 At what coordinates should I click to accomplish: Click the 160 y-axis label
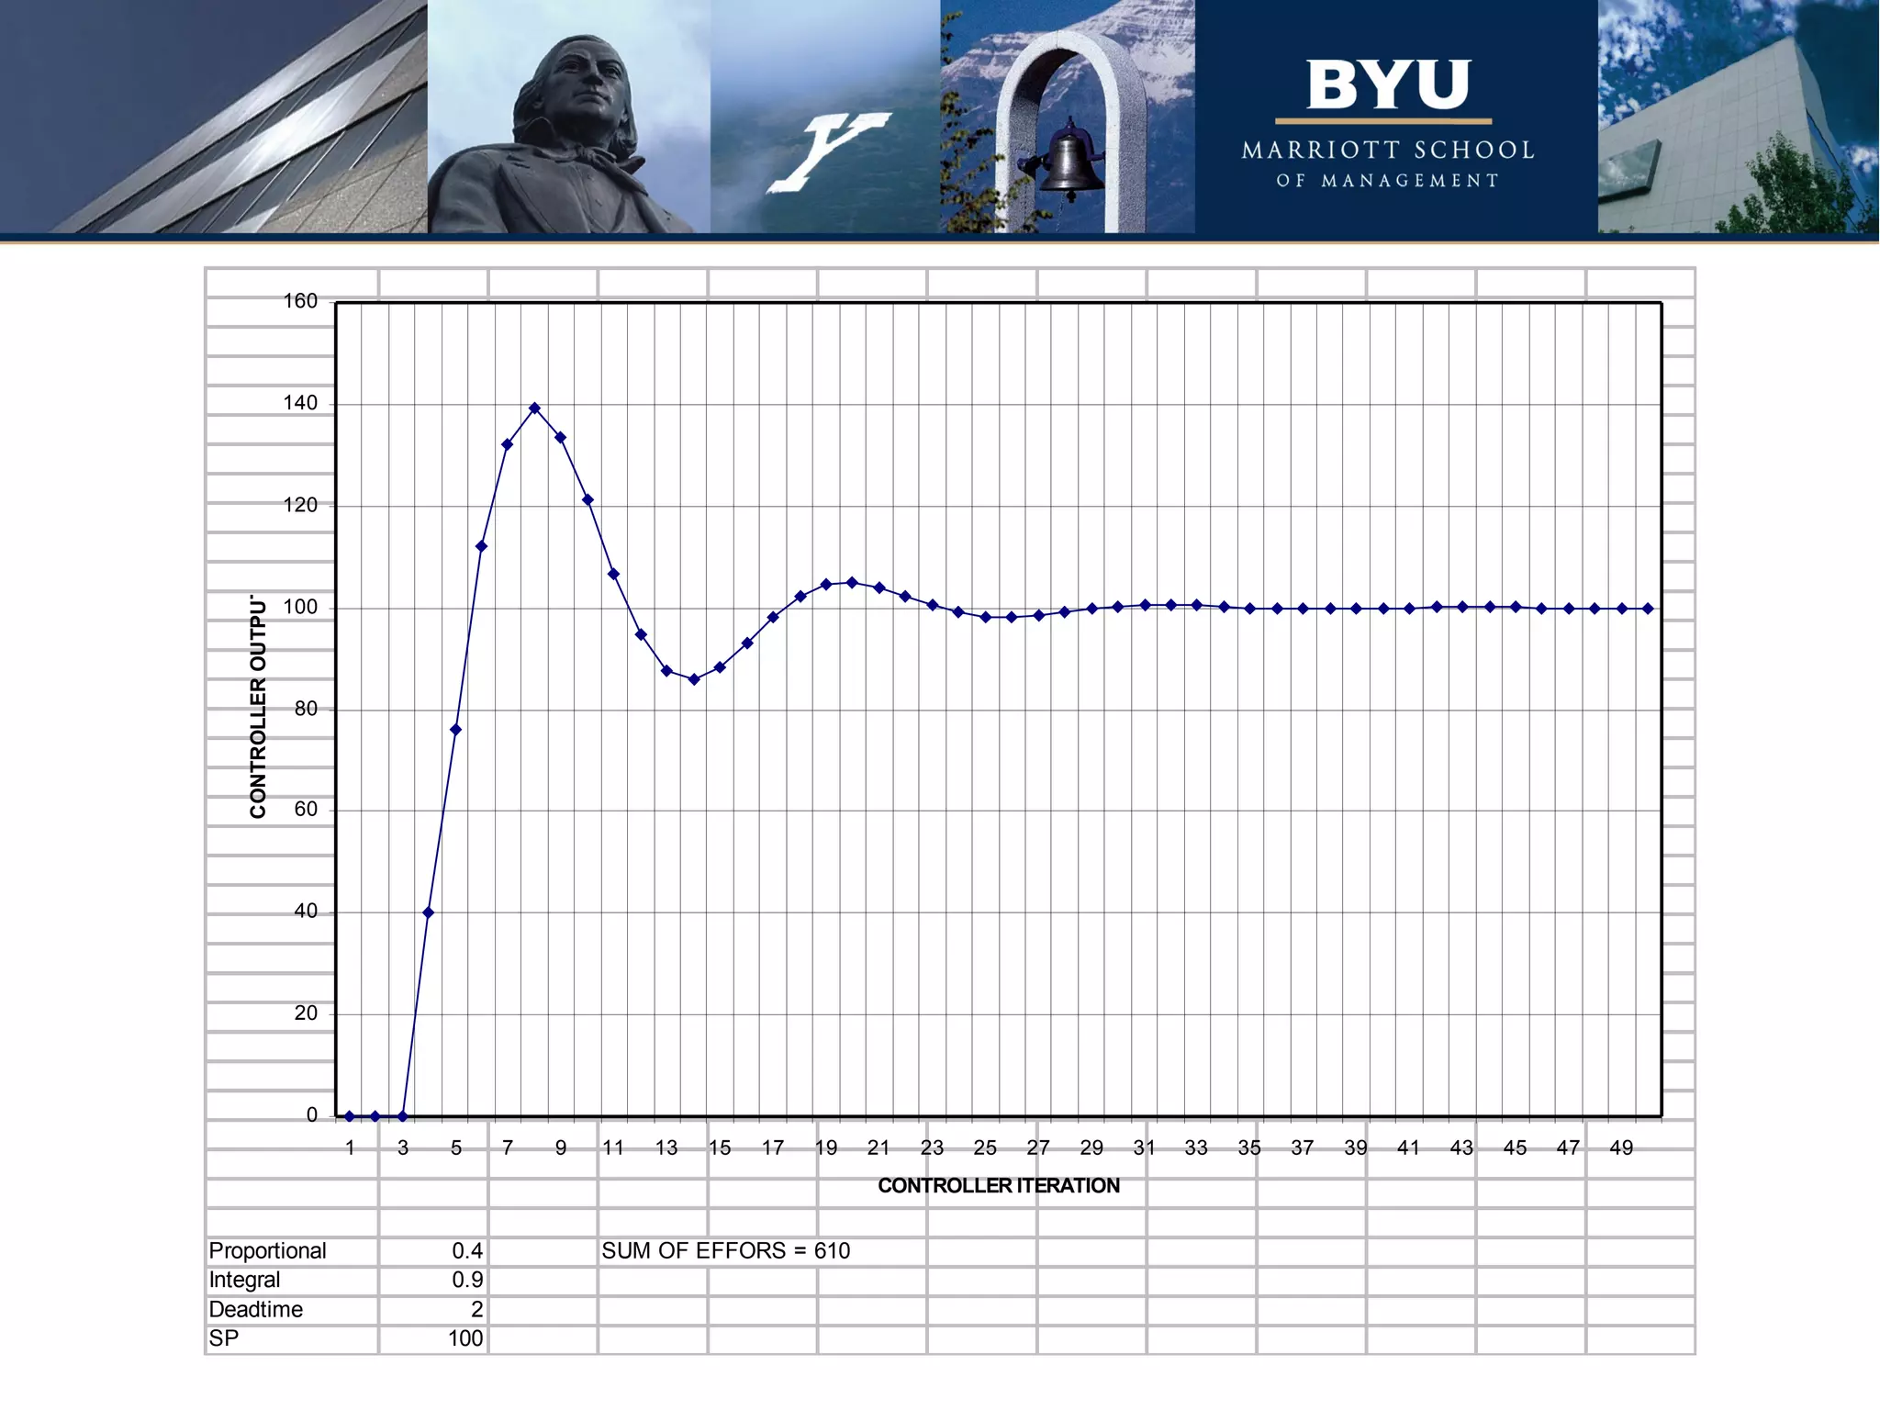300,301
